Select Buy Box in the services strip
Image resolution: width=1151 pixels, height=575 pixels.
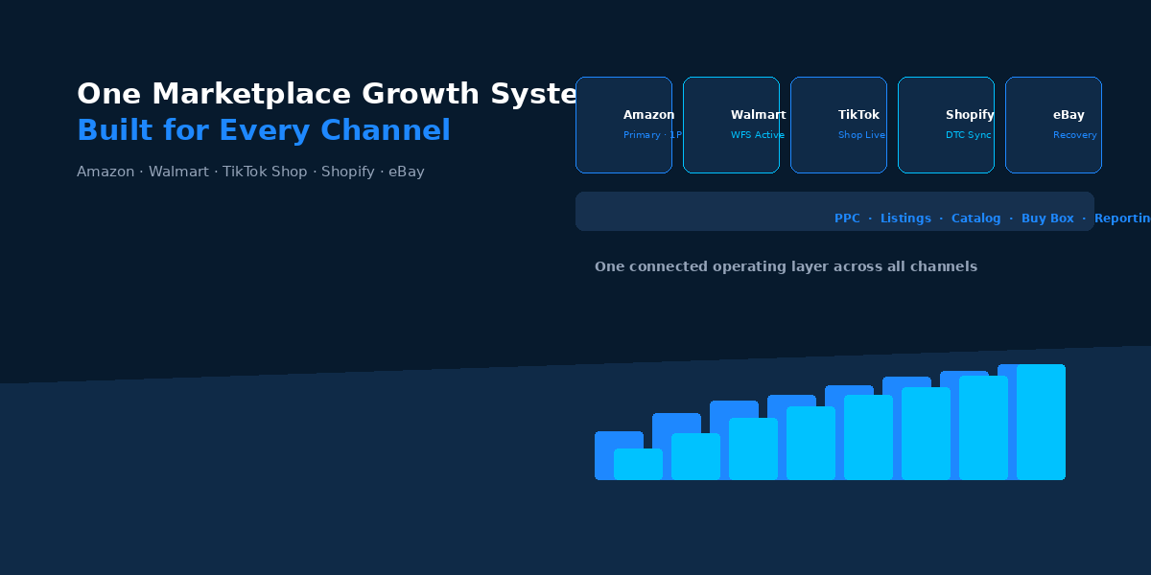pyautogui.click(x=1047, y=218)
